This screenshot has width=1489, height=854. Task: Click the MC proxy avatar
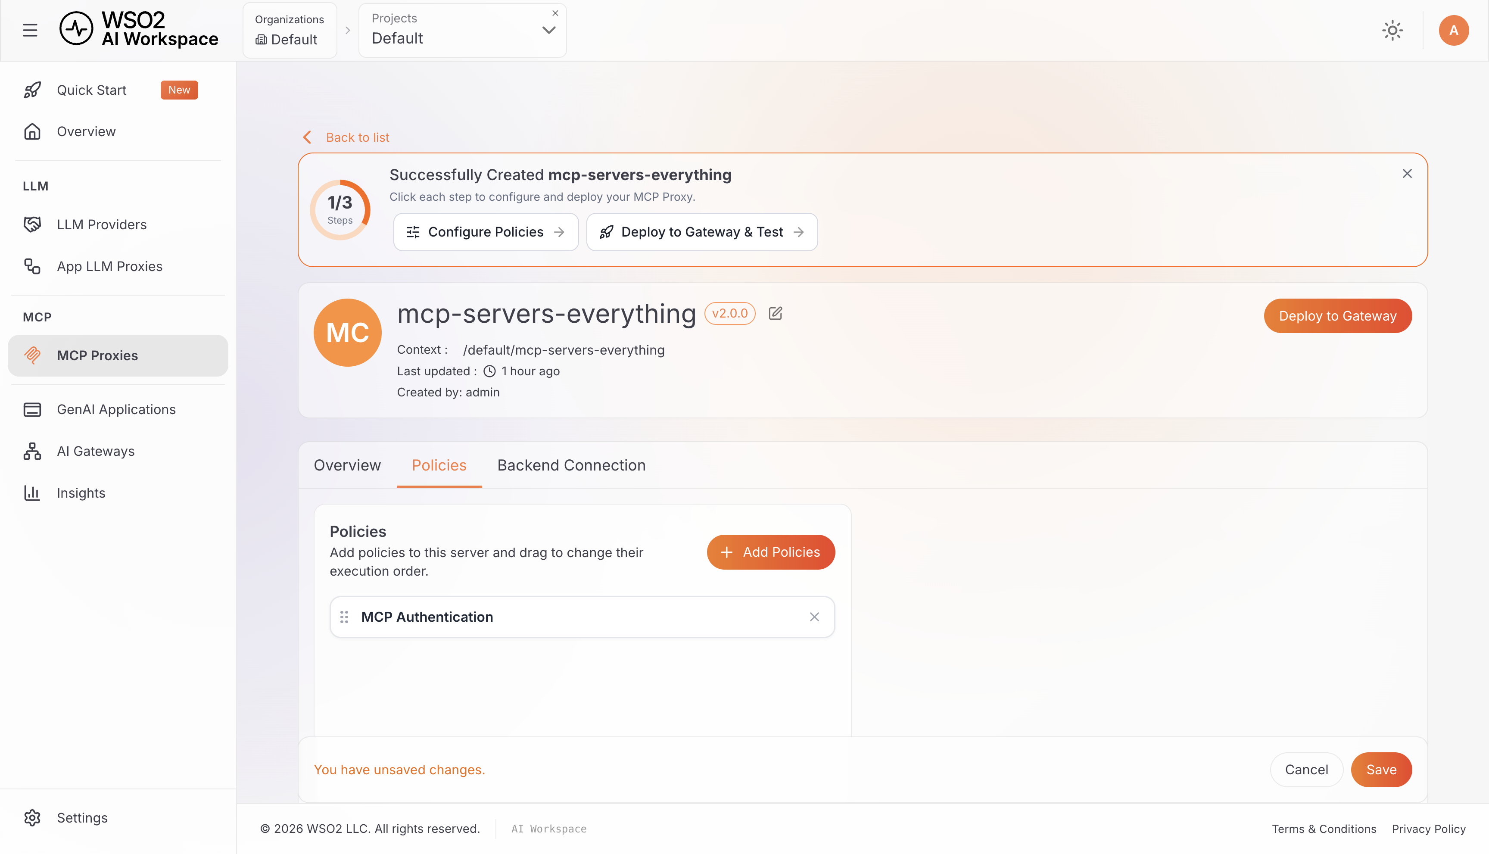[348, 333]
